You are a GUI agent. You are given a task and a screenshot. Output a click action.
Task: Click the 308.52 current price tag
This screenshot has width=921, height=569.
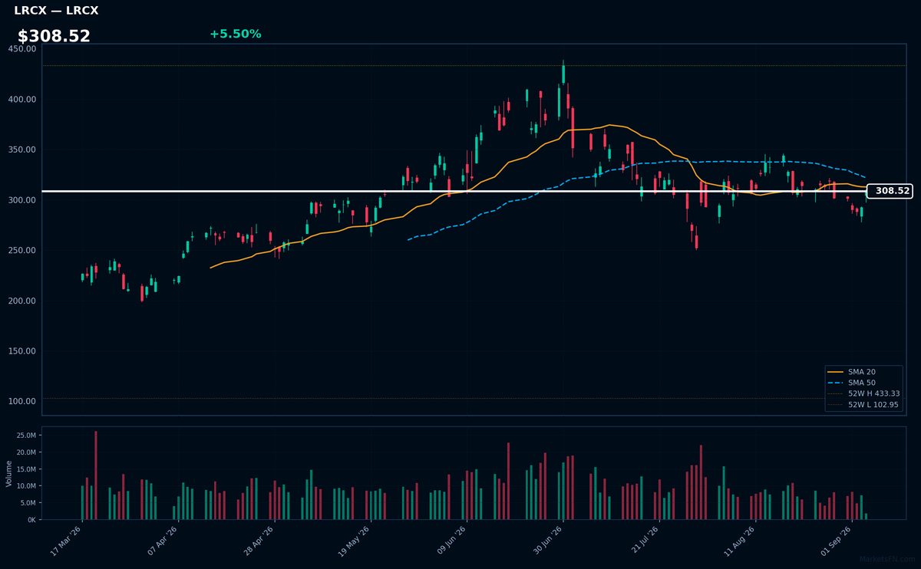click(889, 191)
